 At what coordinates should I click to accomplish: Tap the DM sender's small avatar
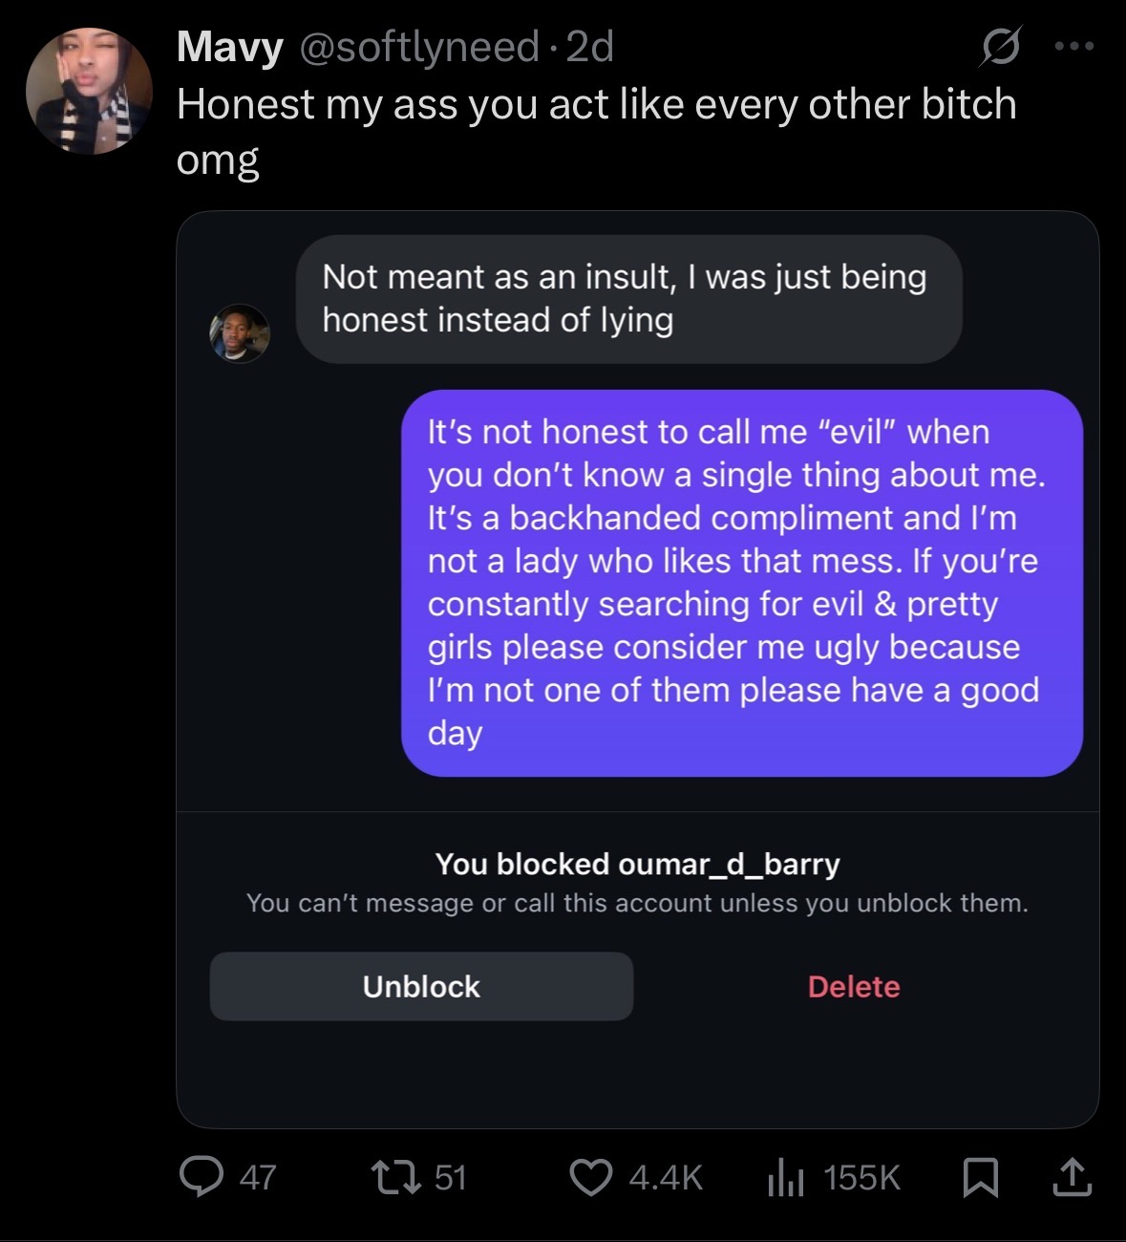240,333
